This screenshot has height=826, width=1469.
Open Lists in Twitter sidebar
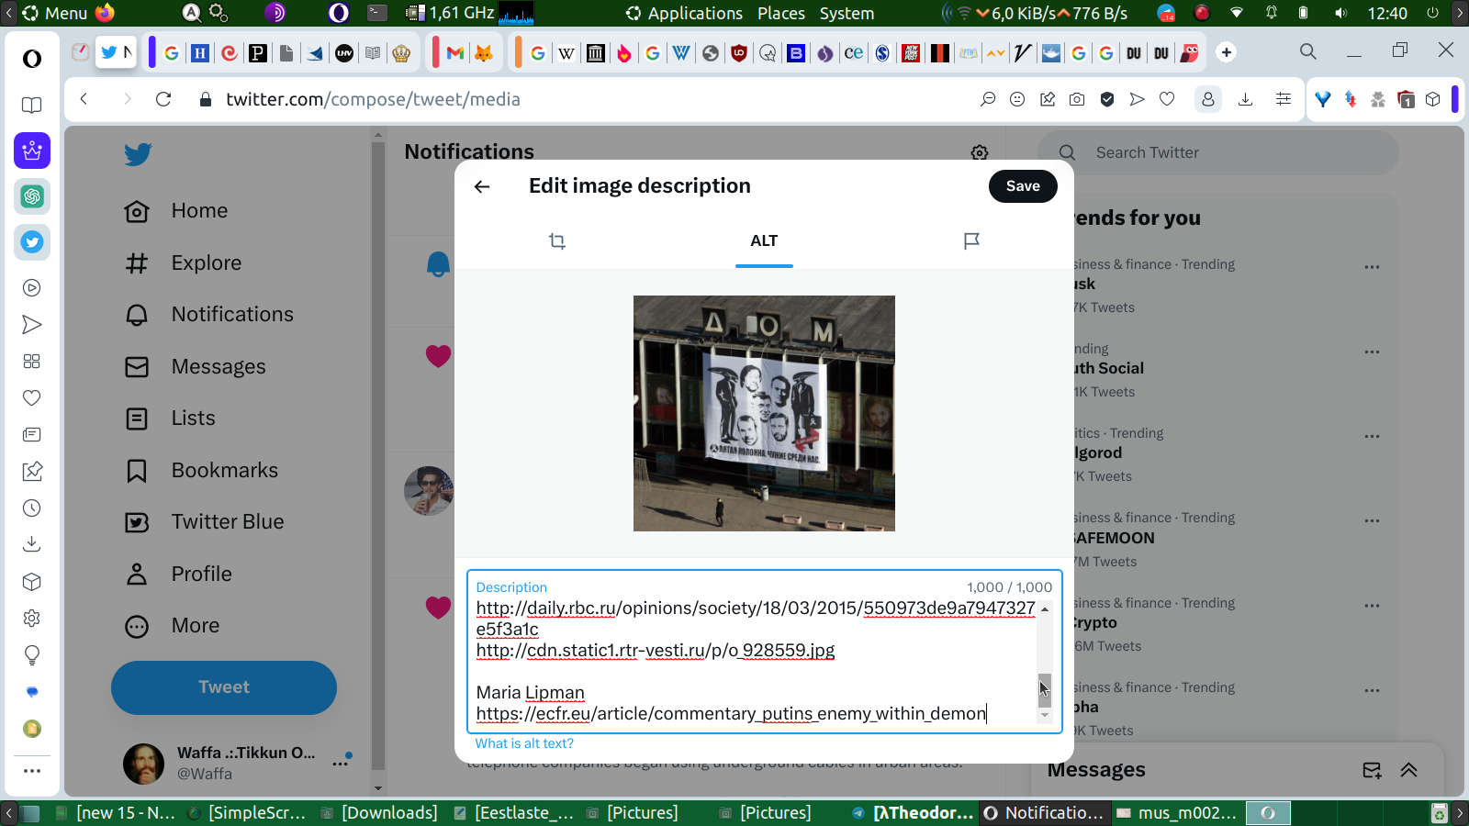[x=170, y=419]
